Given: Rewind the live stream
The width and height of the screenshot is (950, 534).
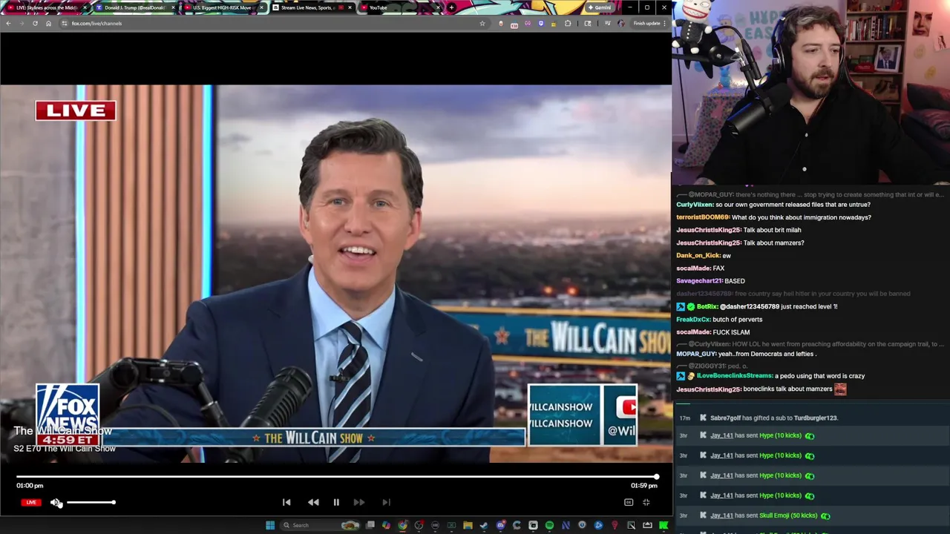Looking at the screenshot, I should click(x=313, y=502).
